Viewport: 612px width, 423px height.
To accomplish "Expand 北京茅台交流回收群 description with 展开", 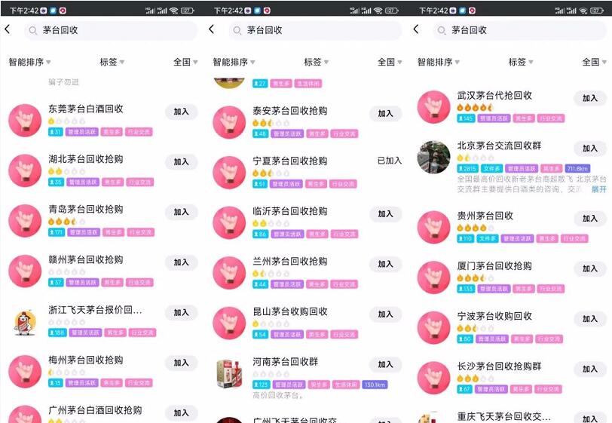I will click(x=598, y=189).
